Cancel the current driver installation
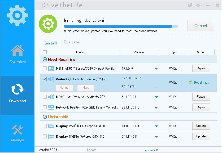222x153 pixels. [x=201, y=25]
